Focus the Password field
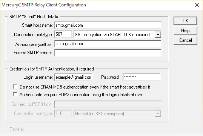The image size is (203, 136). (141, 77)
